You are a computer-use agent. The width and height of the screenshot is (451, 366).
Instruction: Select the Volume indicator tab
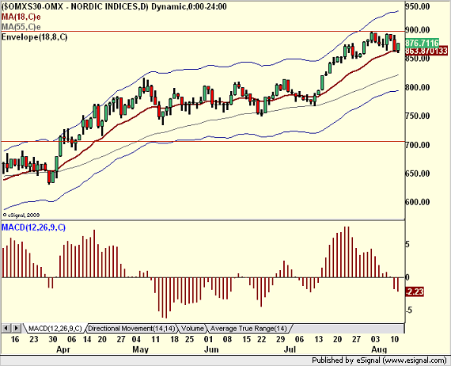click(x=192, y=328)
